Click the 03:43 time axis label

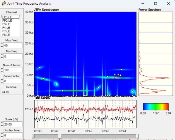pyautogui.click(x=105, y=131)
